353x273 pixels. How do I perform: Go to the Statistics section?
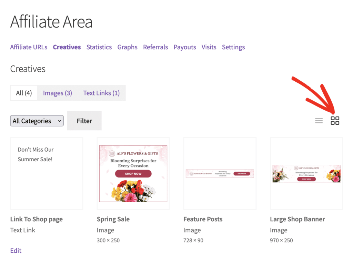99,47
